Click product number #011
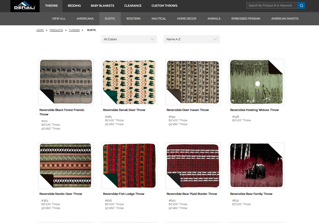This screenshot has height=223, width=319. pos(44,121)
